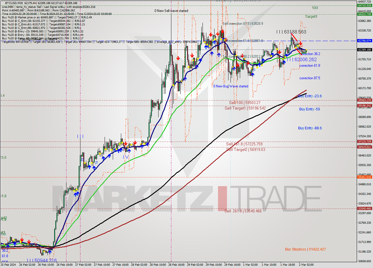
Task: Select the '1 Mar 18:00' time label
Action: click(288, 265)
